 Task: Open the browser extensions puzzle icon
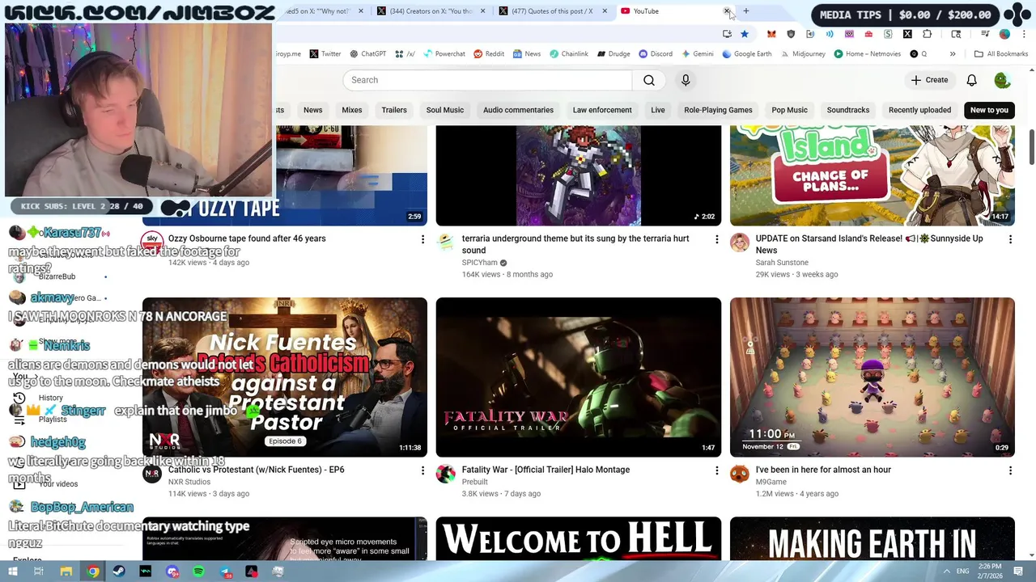tap(927, 34)
